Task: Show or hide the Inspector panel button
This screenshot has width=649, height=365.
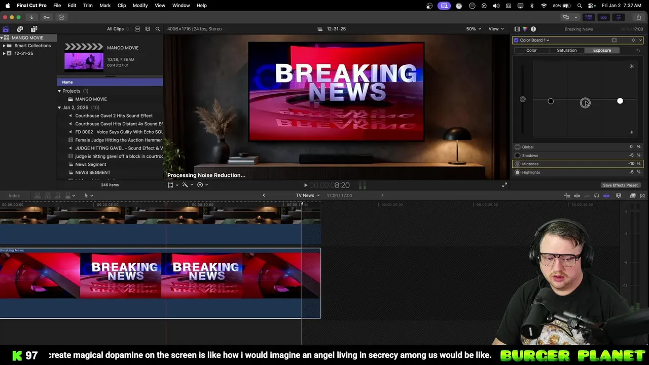Action: pyautogui.click(x=618, y=17)
